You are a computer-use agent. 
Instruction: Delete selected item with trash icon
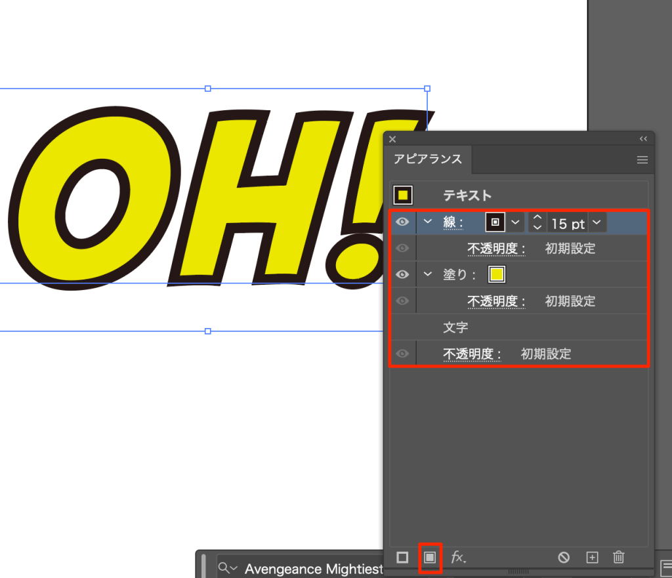618,557
